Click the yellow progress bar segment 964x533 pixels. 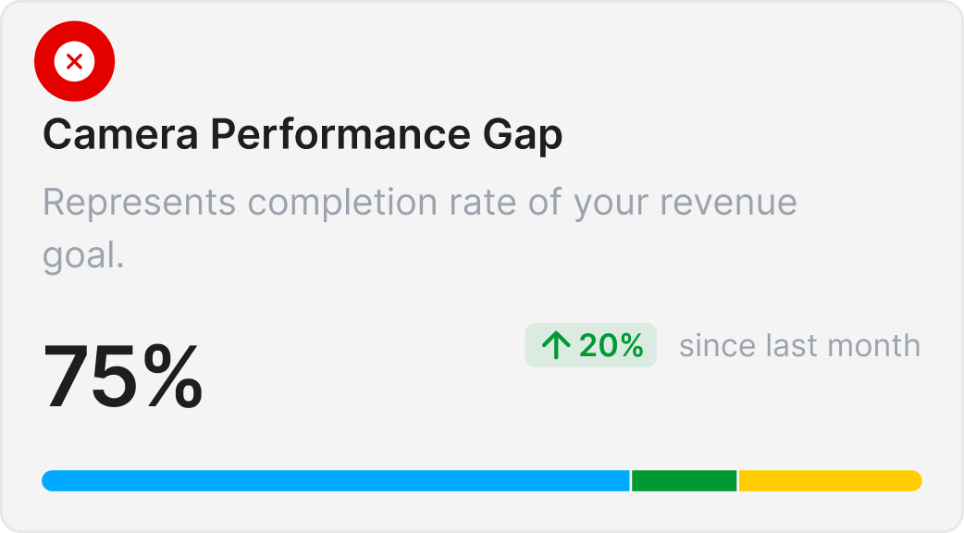coord(829,480)
